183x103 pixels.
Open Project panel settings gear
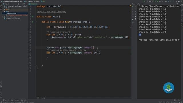click(x=24, y=4)
